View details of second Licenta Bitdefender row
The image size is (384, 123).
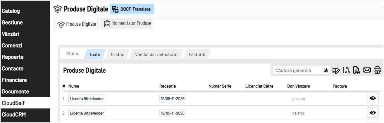click(x=373, y=113)
